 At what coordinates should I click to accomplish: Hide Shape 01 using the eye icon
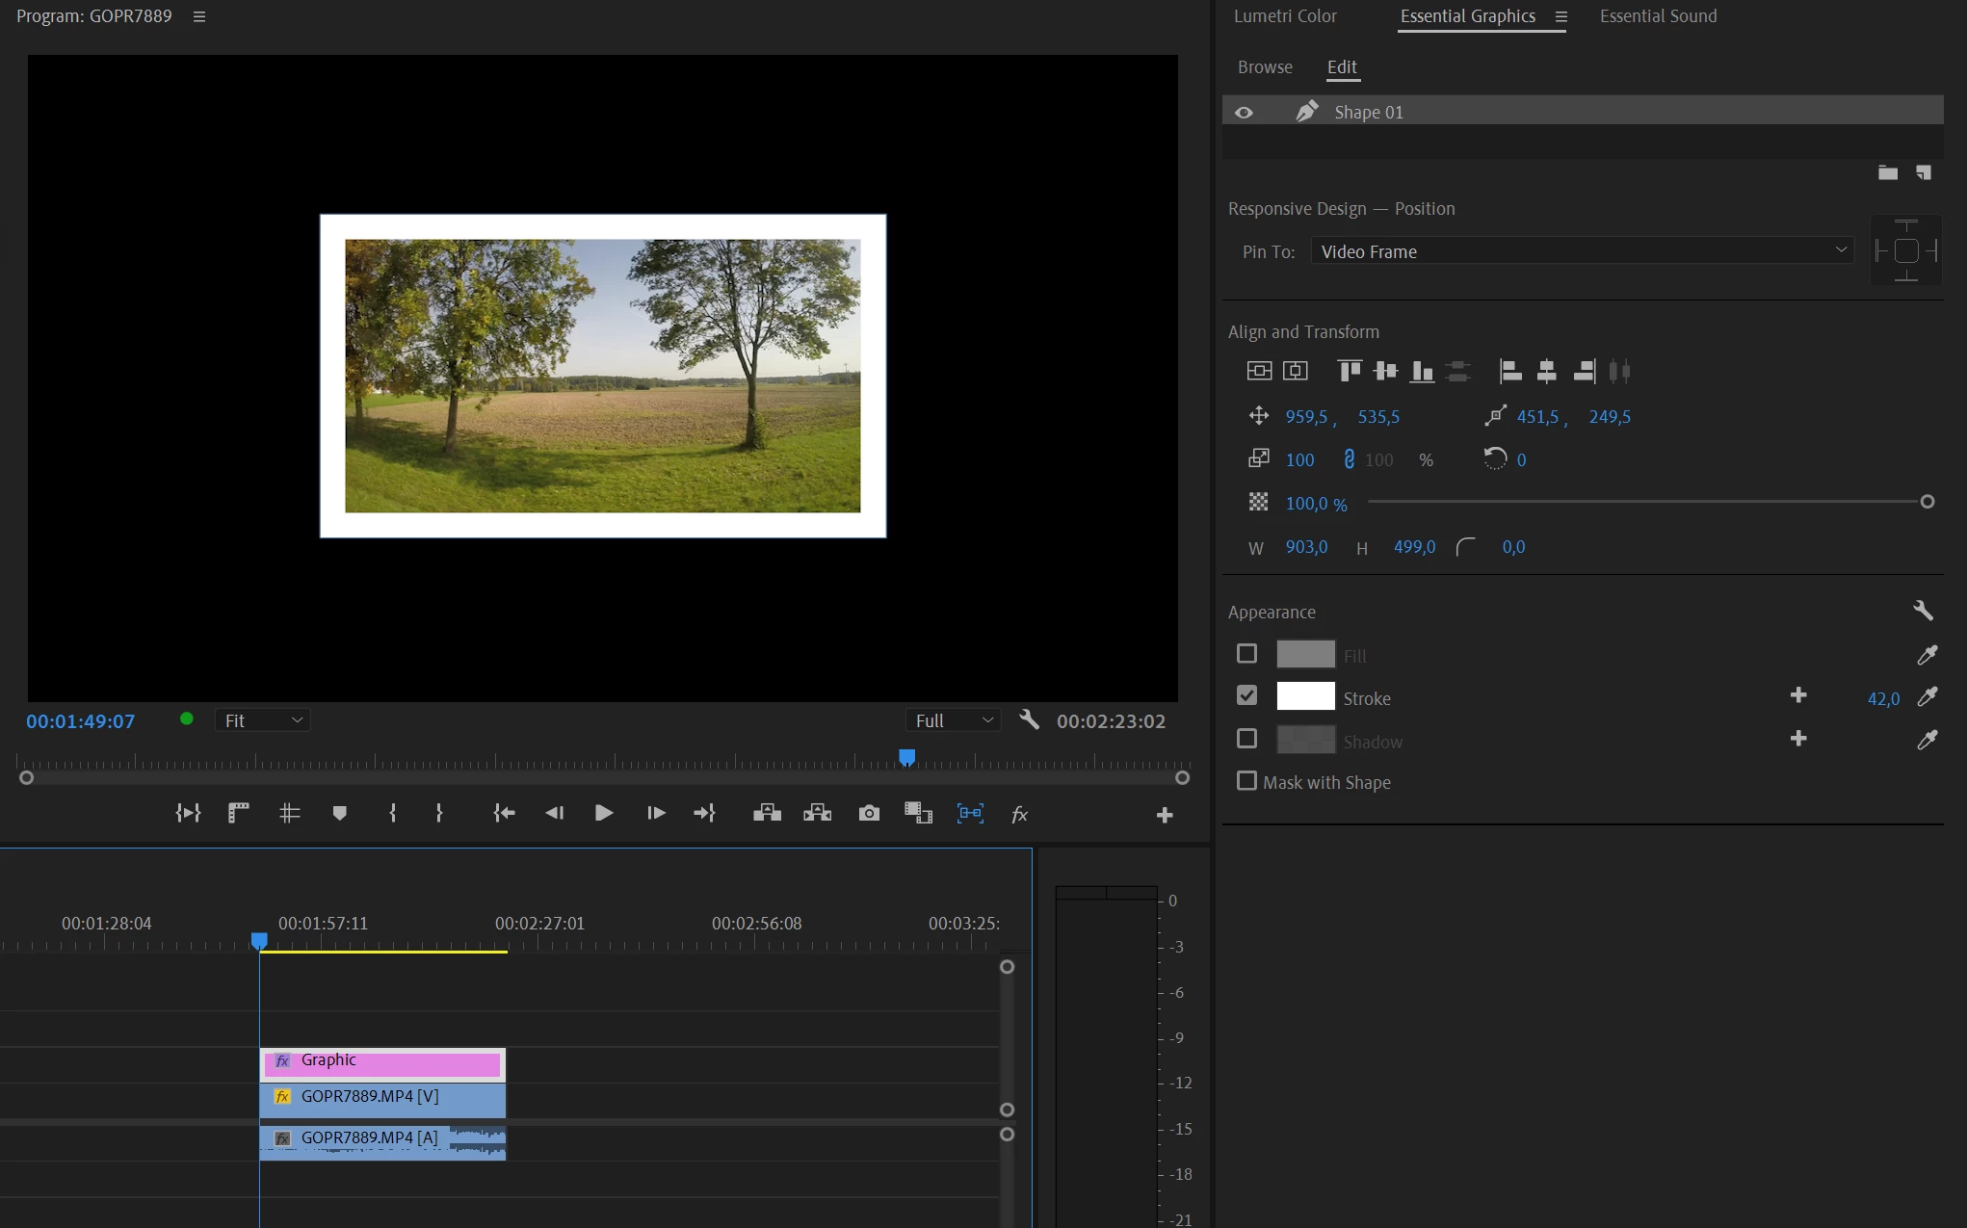1244,113
